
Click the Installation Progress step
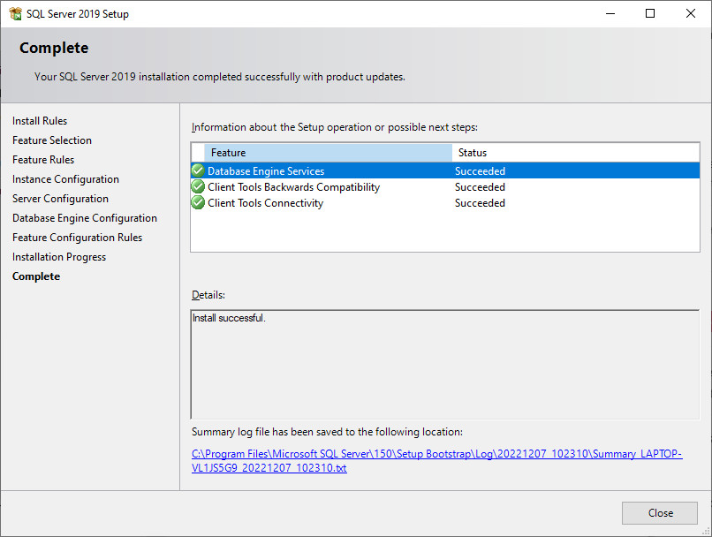click(59, 257)
